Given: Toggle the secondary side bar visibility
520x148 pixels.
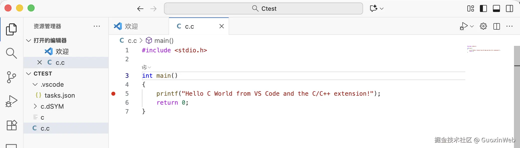Looking at the screenshot, I should coord(509,8).
